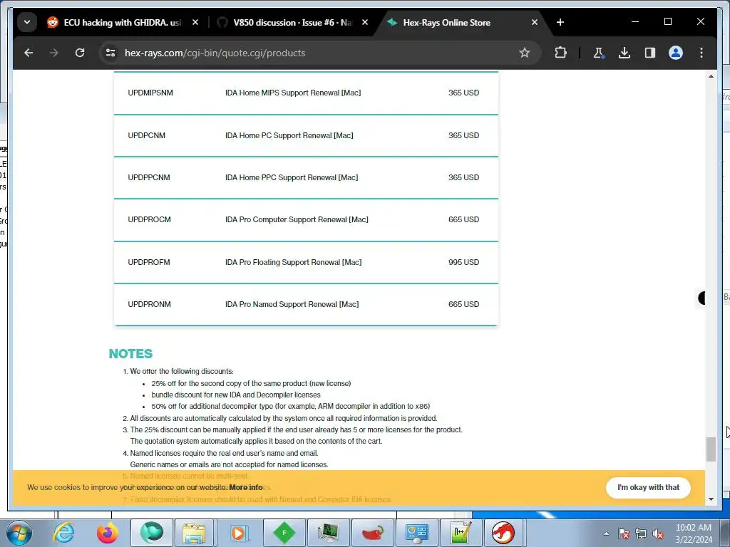This screenshot has width=730, height=547.
Task: Click the 665 USD price for UPDPROCM
Action: [463, 219]
